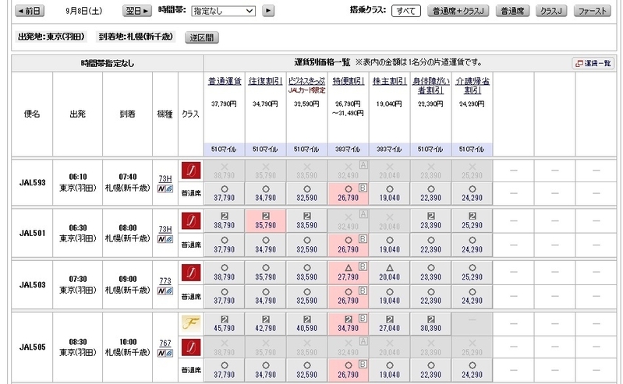Click the B fare-type badge in JAL593 普通席 row
The height and width of the screenshot is (384, 623).
[363, 188]
